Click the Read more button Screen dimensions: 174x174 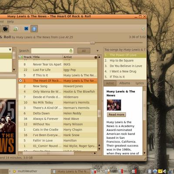(x=117, y=114)
